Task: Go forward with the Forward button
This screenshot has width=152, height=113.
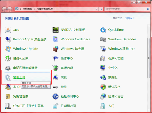Action: click(10, 9)
